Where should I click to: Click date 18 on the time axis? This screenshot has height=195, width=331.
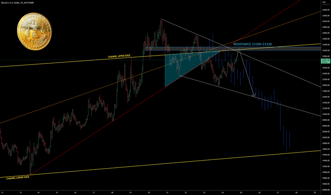click(112, 193)
